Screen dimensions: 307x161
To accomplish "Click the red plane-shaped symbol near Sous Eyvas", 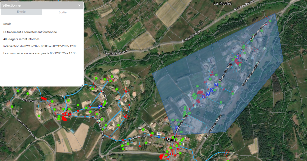I will (43, 98).
